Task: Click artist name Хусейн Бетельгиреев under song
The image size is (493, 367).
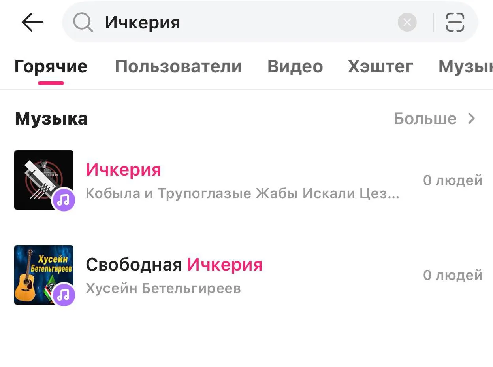Action: (163, 288)
